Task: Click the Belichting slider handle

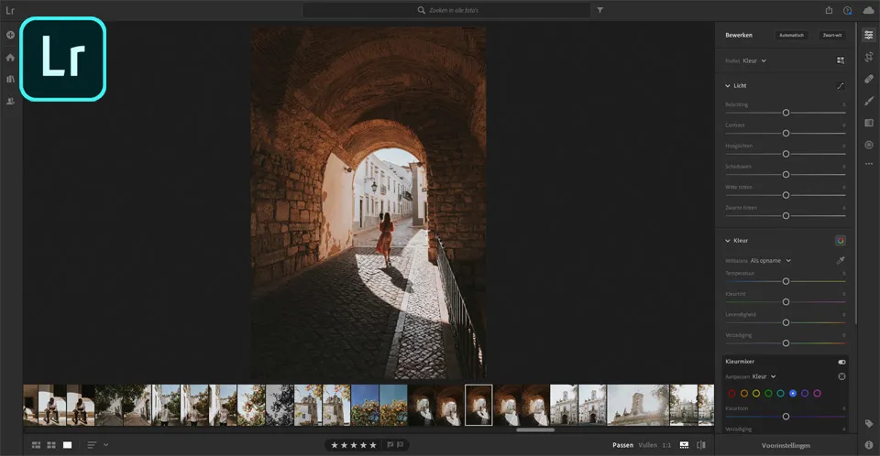Action: point(786,113)
